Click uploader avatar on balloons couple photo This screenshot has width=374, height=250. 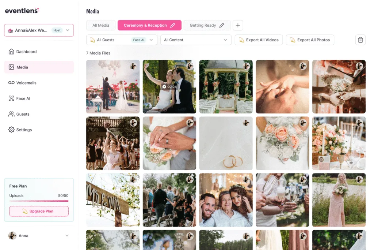[133, 66]
